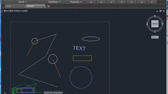Click the S compass direction on ViewCube
Image resolution: width=168 pixels, height=94 pixels.
coord(155,16)
